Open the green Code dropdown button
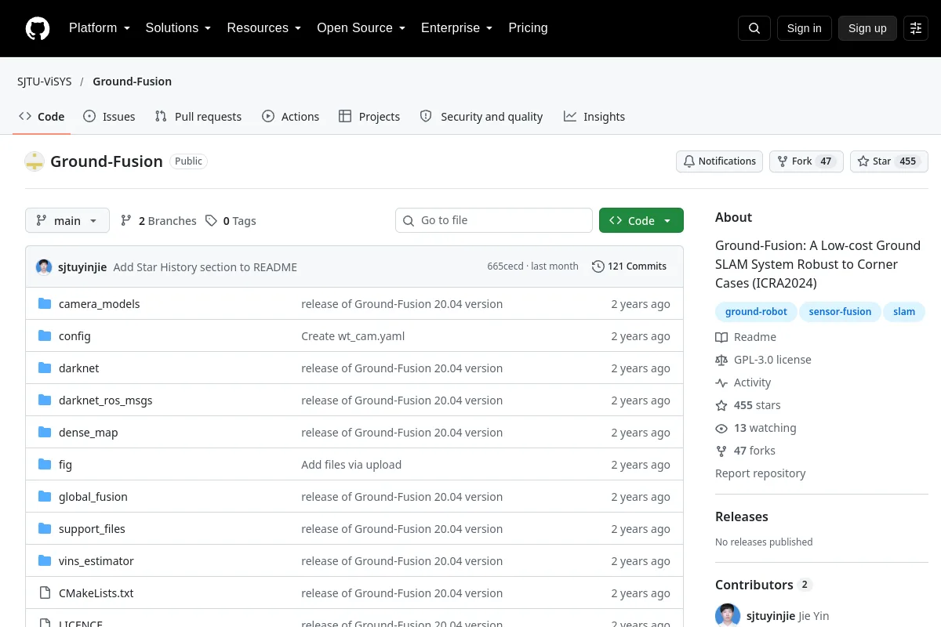Image resolution: width=941 pixels, height=627 pixels. (x=641, y=221)
